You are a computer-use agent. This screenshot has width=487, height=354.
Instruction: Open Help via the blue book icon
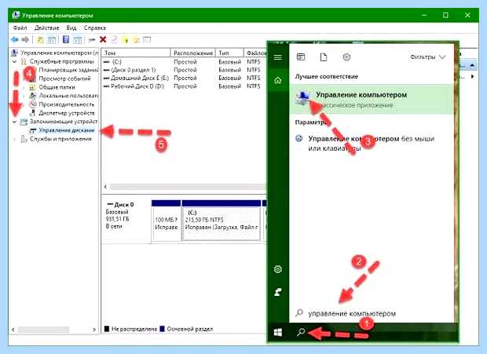(66, 39)
